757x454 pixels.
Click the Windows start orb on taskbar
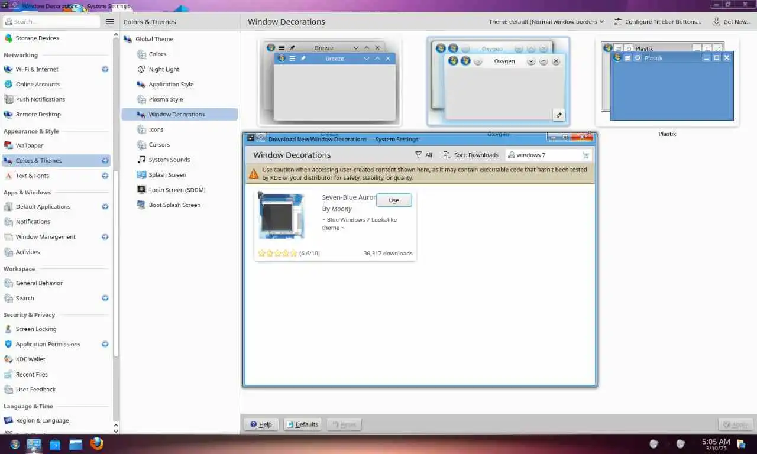click(x=15, y=444)
